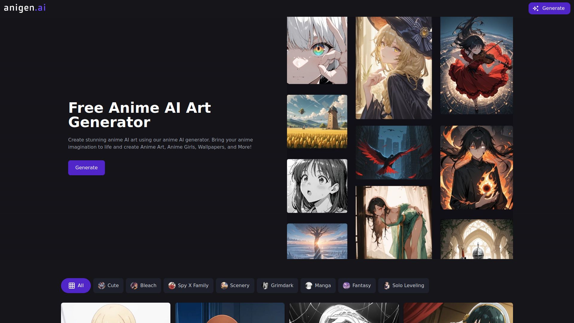The height and width of the screenshot is (323, 574).
Task: Open the rainbow-eyed white hair girl image
Action: [317, 50]
